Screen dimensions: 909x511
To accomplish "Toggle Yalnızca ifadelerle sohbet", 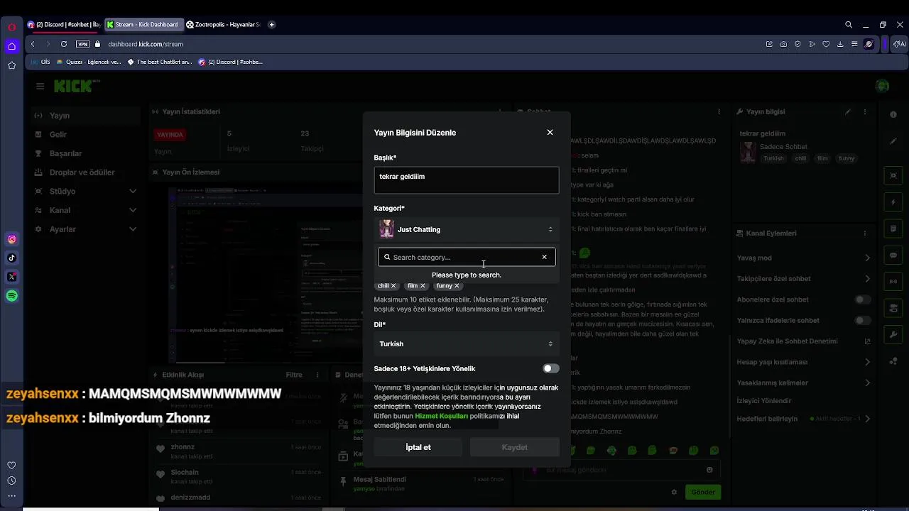I will click(862, 320).
